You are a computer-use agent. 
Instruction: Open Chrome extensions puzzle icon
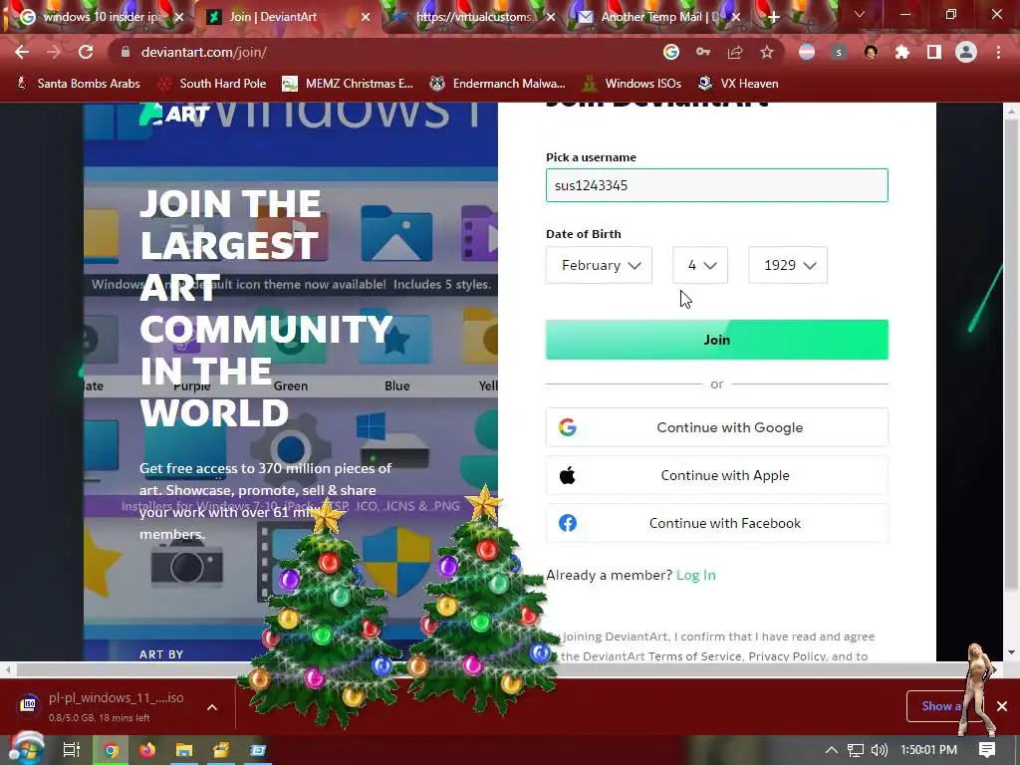click(x=902, y=52)
